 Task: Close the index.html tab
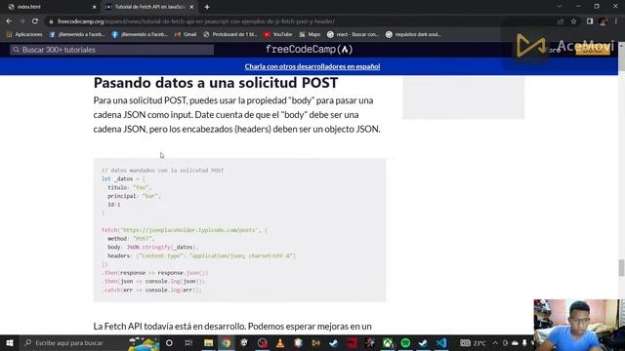94,7
